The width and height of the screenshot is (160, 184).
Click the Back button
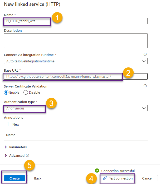point(38,178)
